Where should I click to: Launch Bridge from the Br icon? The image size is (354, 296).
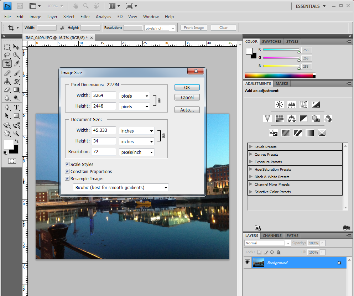coord(20,6)
